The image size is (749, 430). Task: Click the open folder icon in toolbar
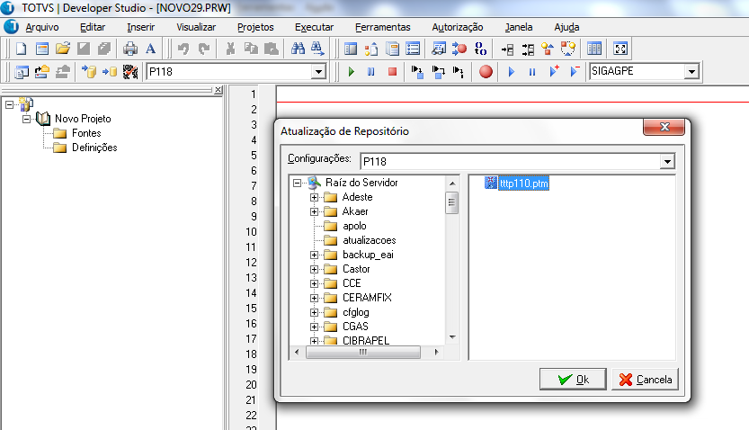[x=63, y=49]
